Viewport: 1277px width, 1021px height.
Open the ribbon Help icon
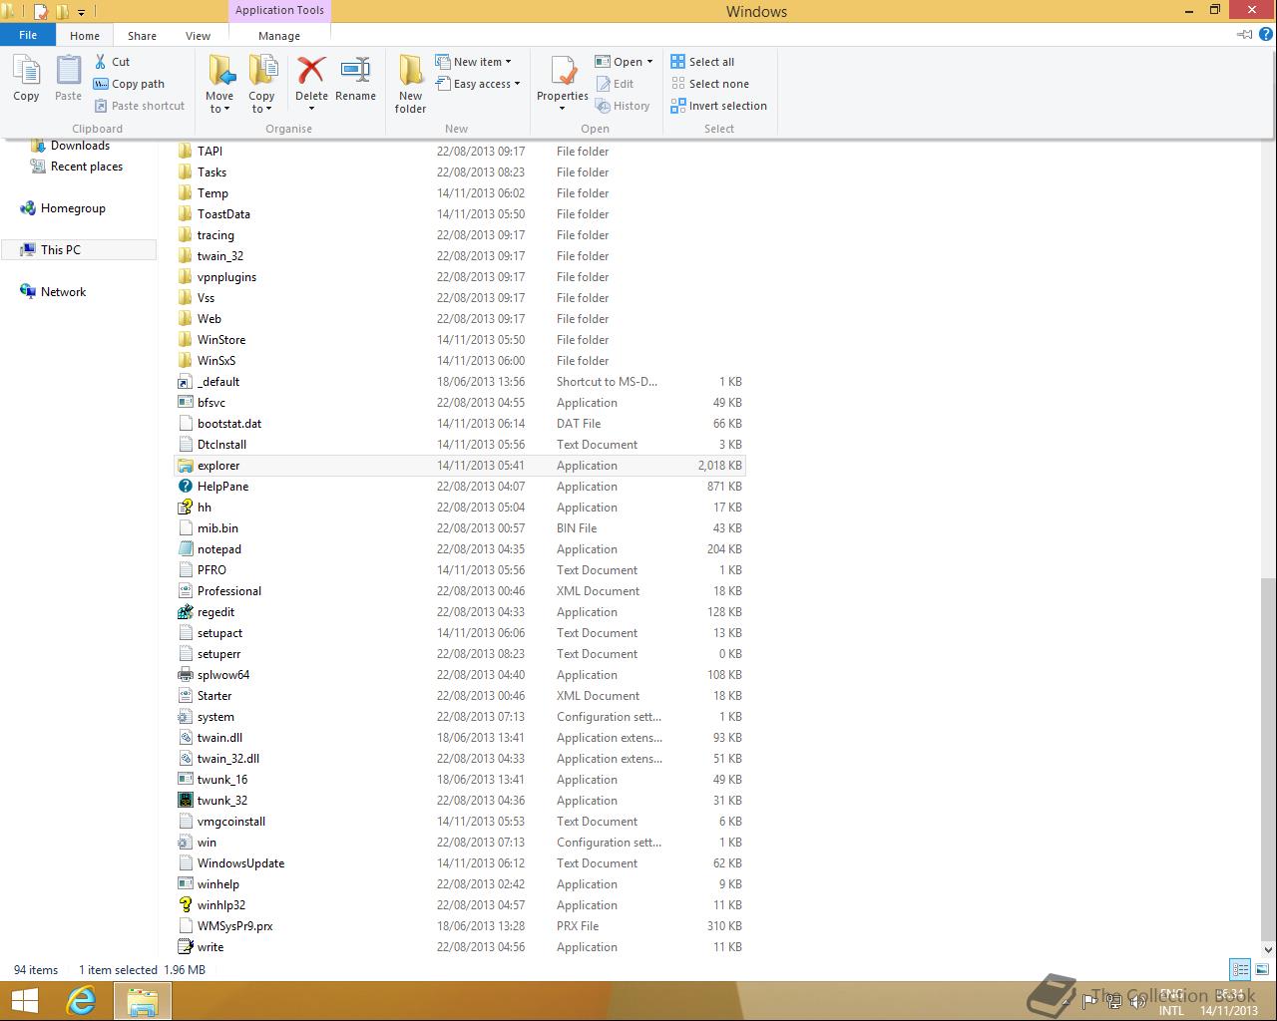[x=1266, y=34]
